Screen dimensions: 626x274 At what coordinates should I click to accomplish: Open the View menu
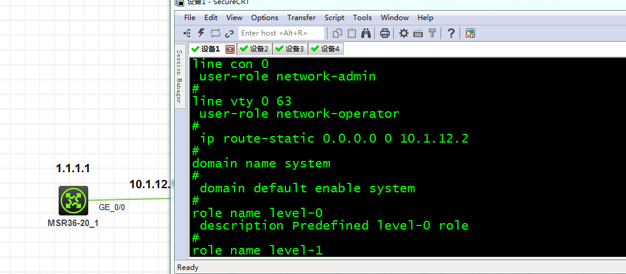coord(234,18)
